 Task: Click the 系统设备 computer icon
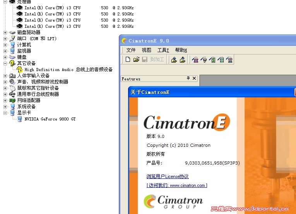coord(12,107)
